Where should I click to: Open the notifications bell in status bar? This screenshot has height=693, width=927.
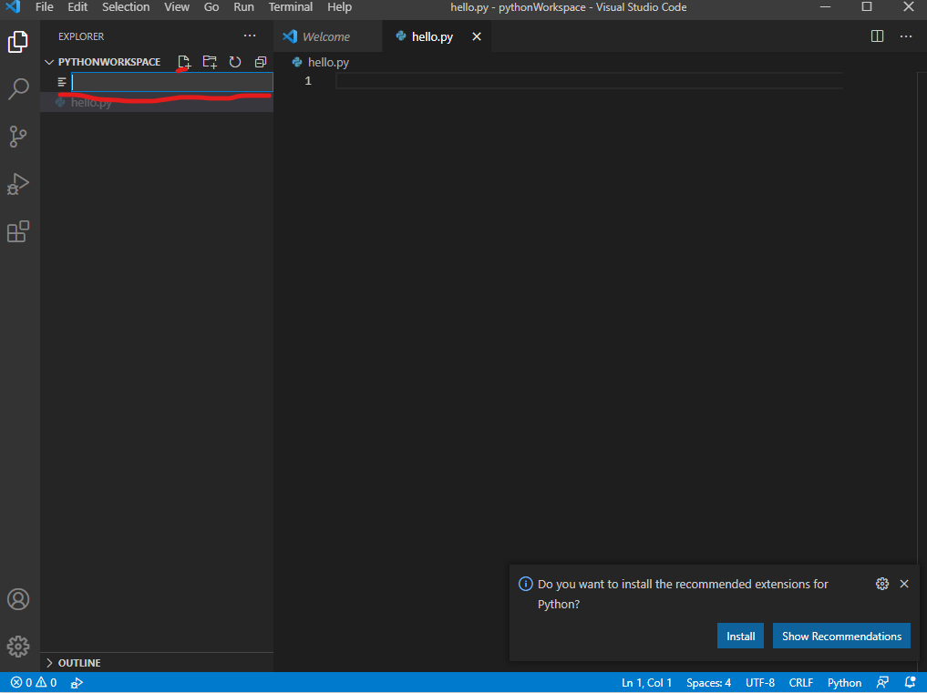[x=911, y=682]
